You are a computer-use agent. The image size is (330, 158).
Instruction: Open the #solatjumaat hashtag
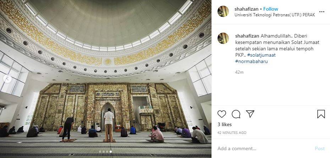point(261,55)
